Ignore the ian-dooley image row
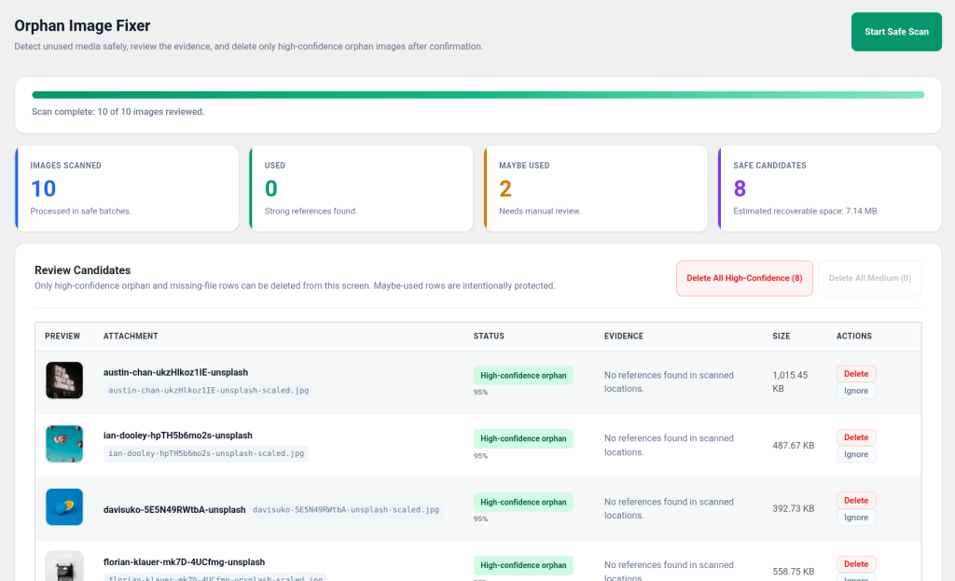 (856, 454)
